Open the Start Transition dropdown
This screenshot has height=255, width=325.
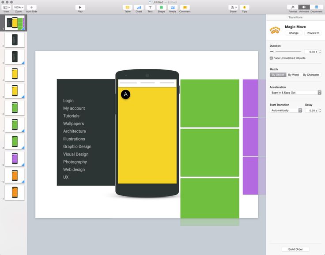pos(286,110)
